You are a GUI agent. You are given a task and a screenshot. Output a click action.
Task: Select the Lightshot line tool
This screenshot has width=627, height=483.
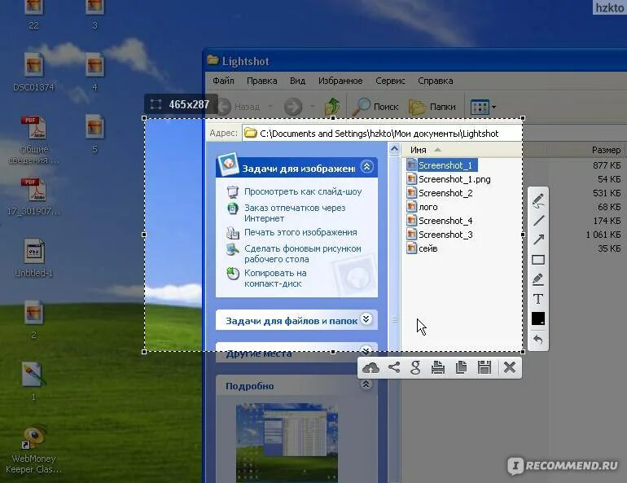(x=538, y=220)
